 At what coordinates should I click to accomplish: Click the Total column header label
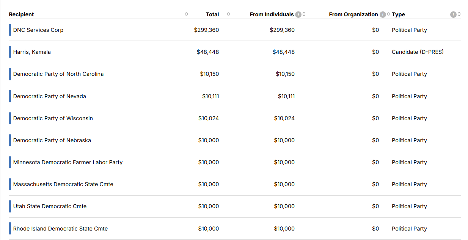point(212,14)
